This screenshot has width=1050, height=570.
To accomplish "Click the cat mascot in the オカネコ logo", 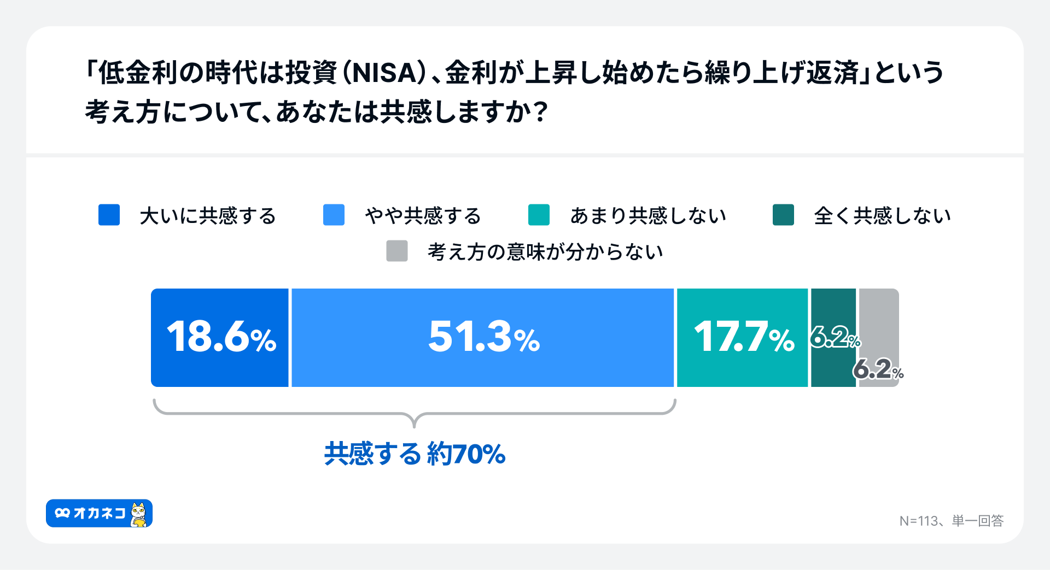I will 139,514.
